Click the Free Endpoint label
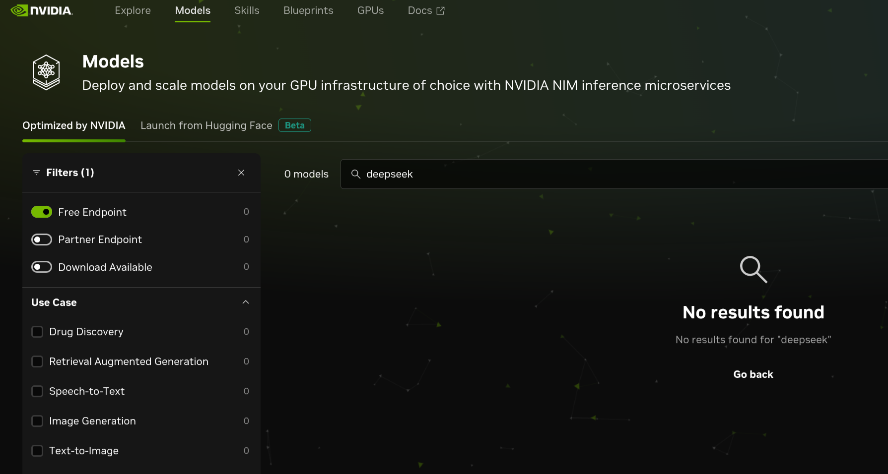 92,212
